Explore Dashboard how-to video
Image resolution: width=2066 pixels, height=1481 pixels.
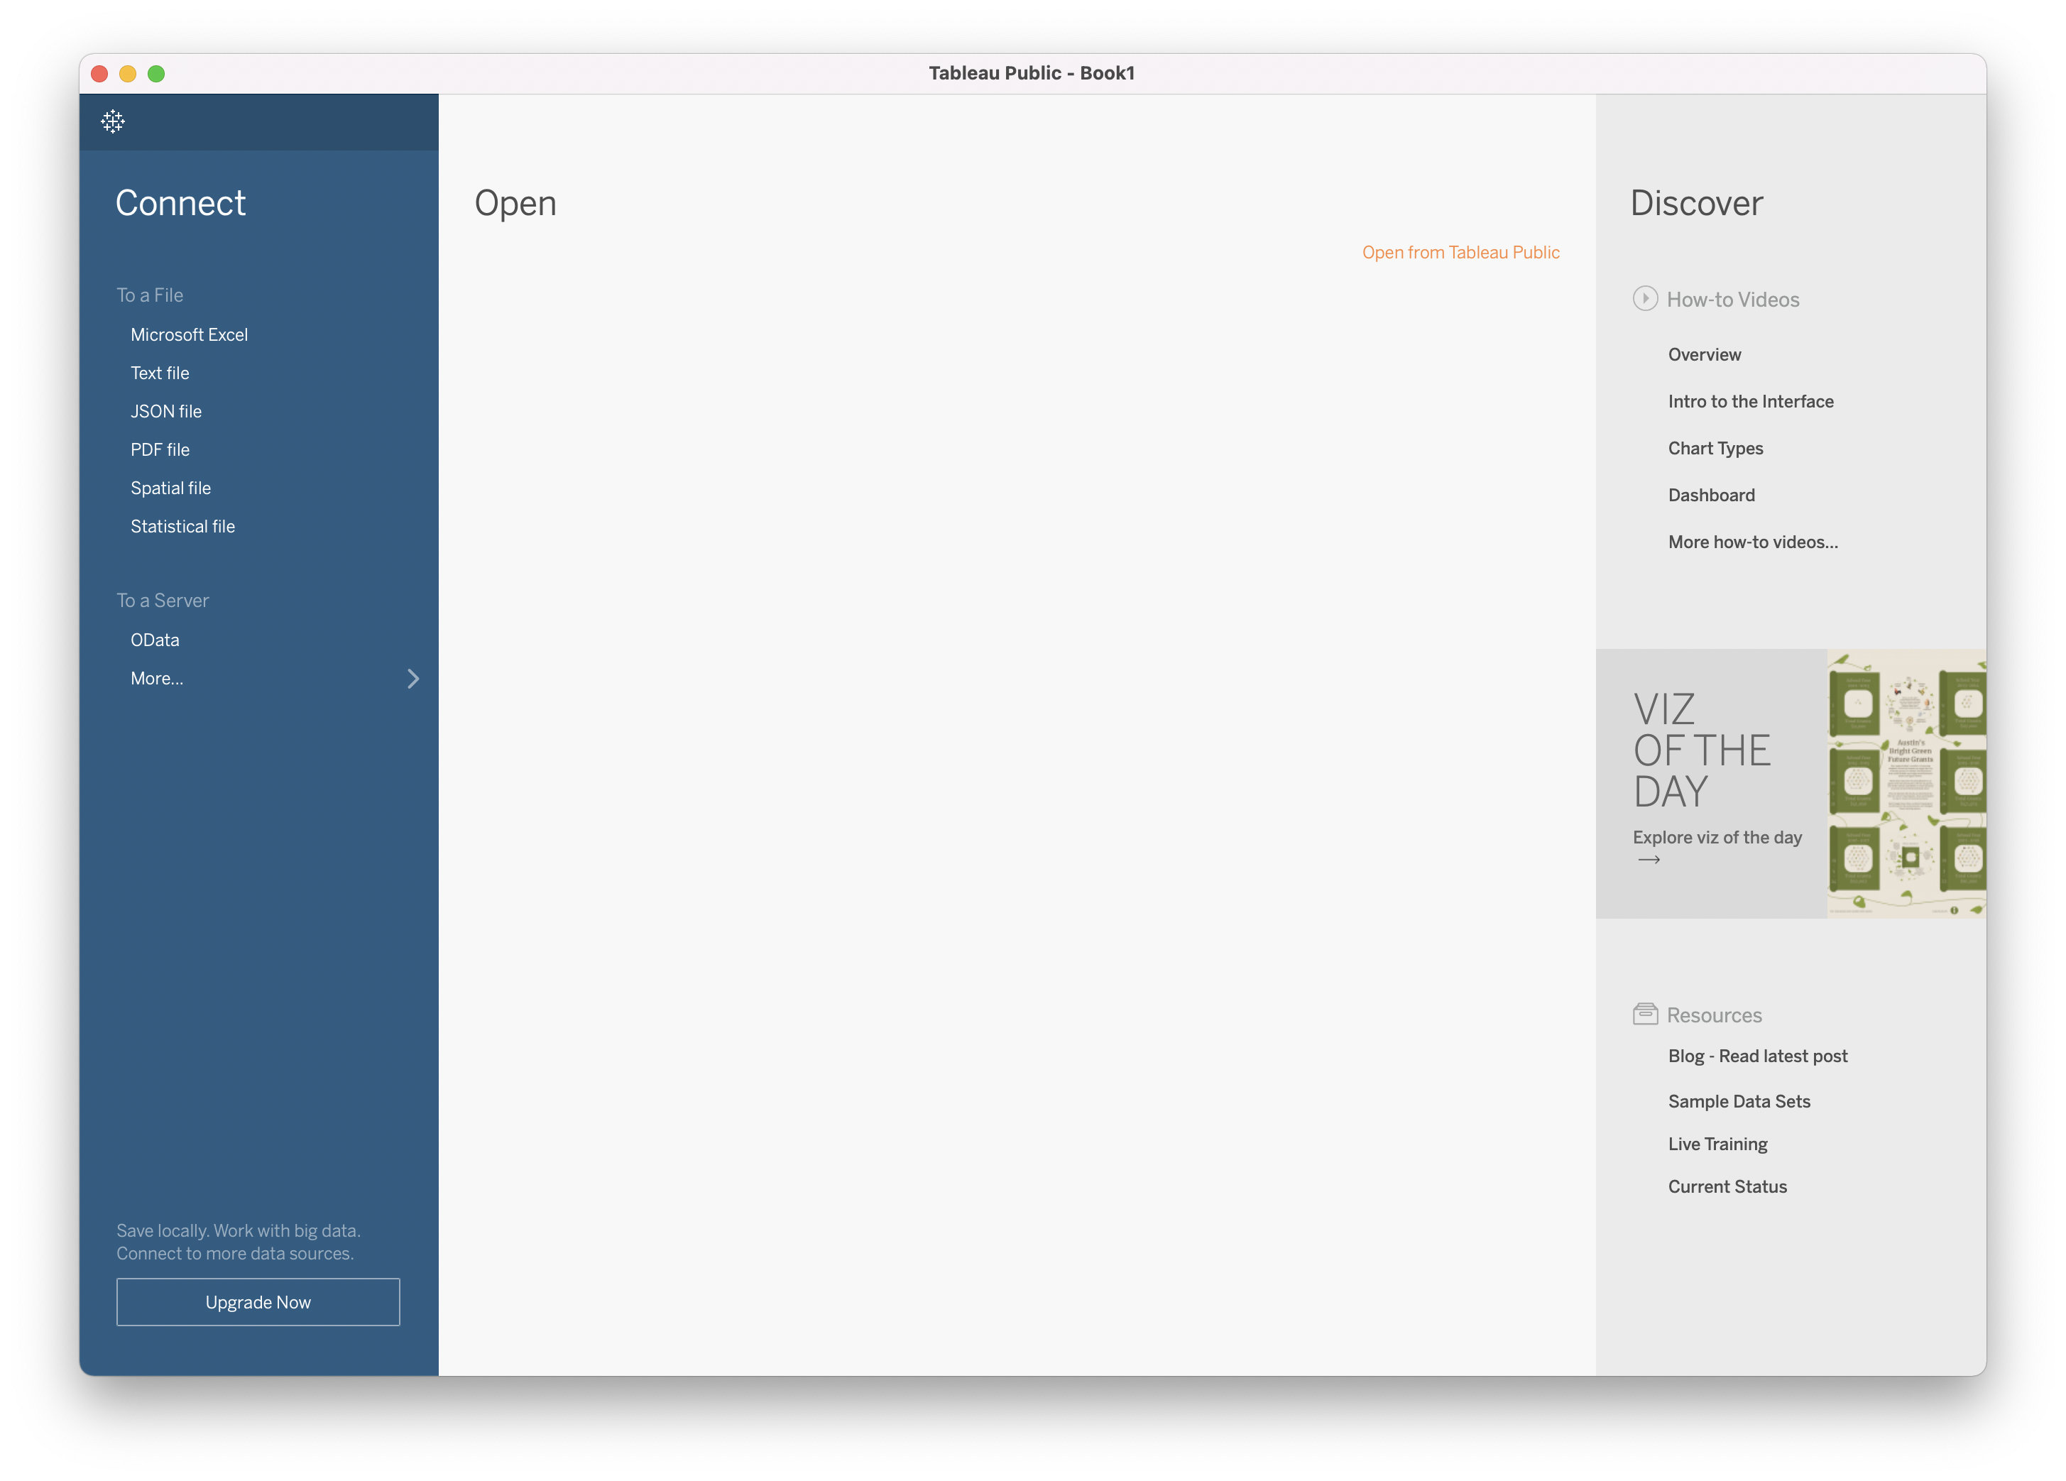click(x=1710, y=493)
